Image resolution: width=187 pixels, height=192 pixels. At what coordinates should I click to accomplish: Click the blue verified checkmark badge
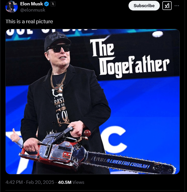[x=46, y=4]
